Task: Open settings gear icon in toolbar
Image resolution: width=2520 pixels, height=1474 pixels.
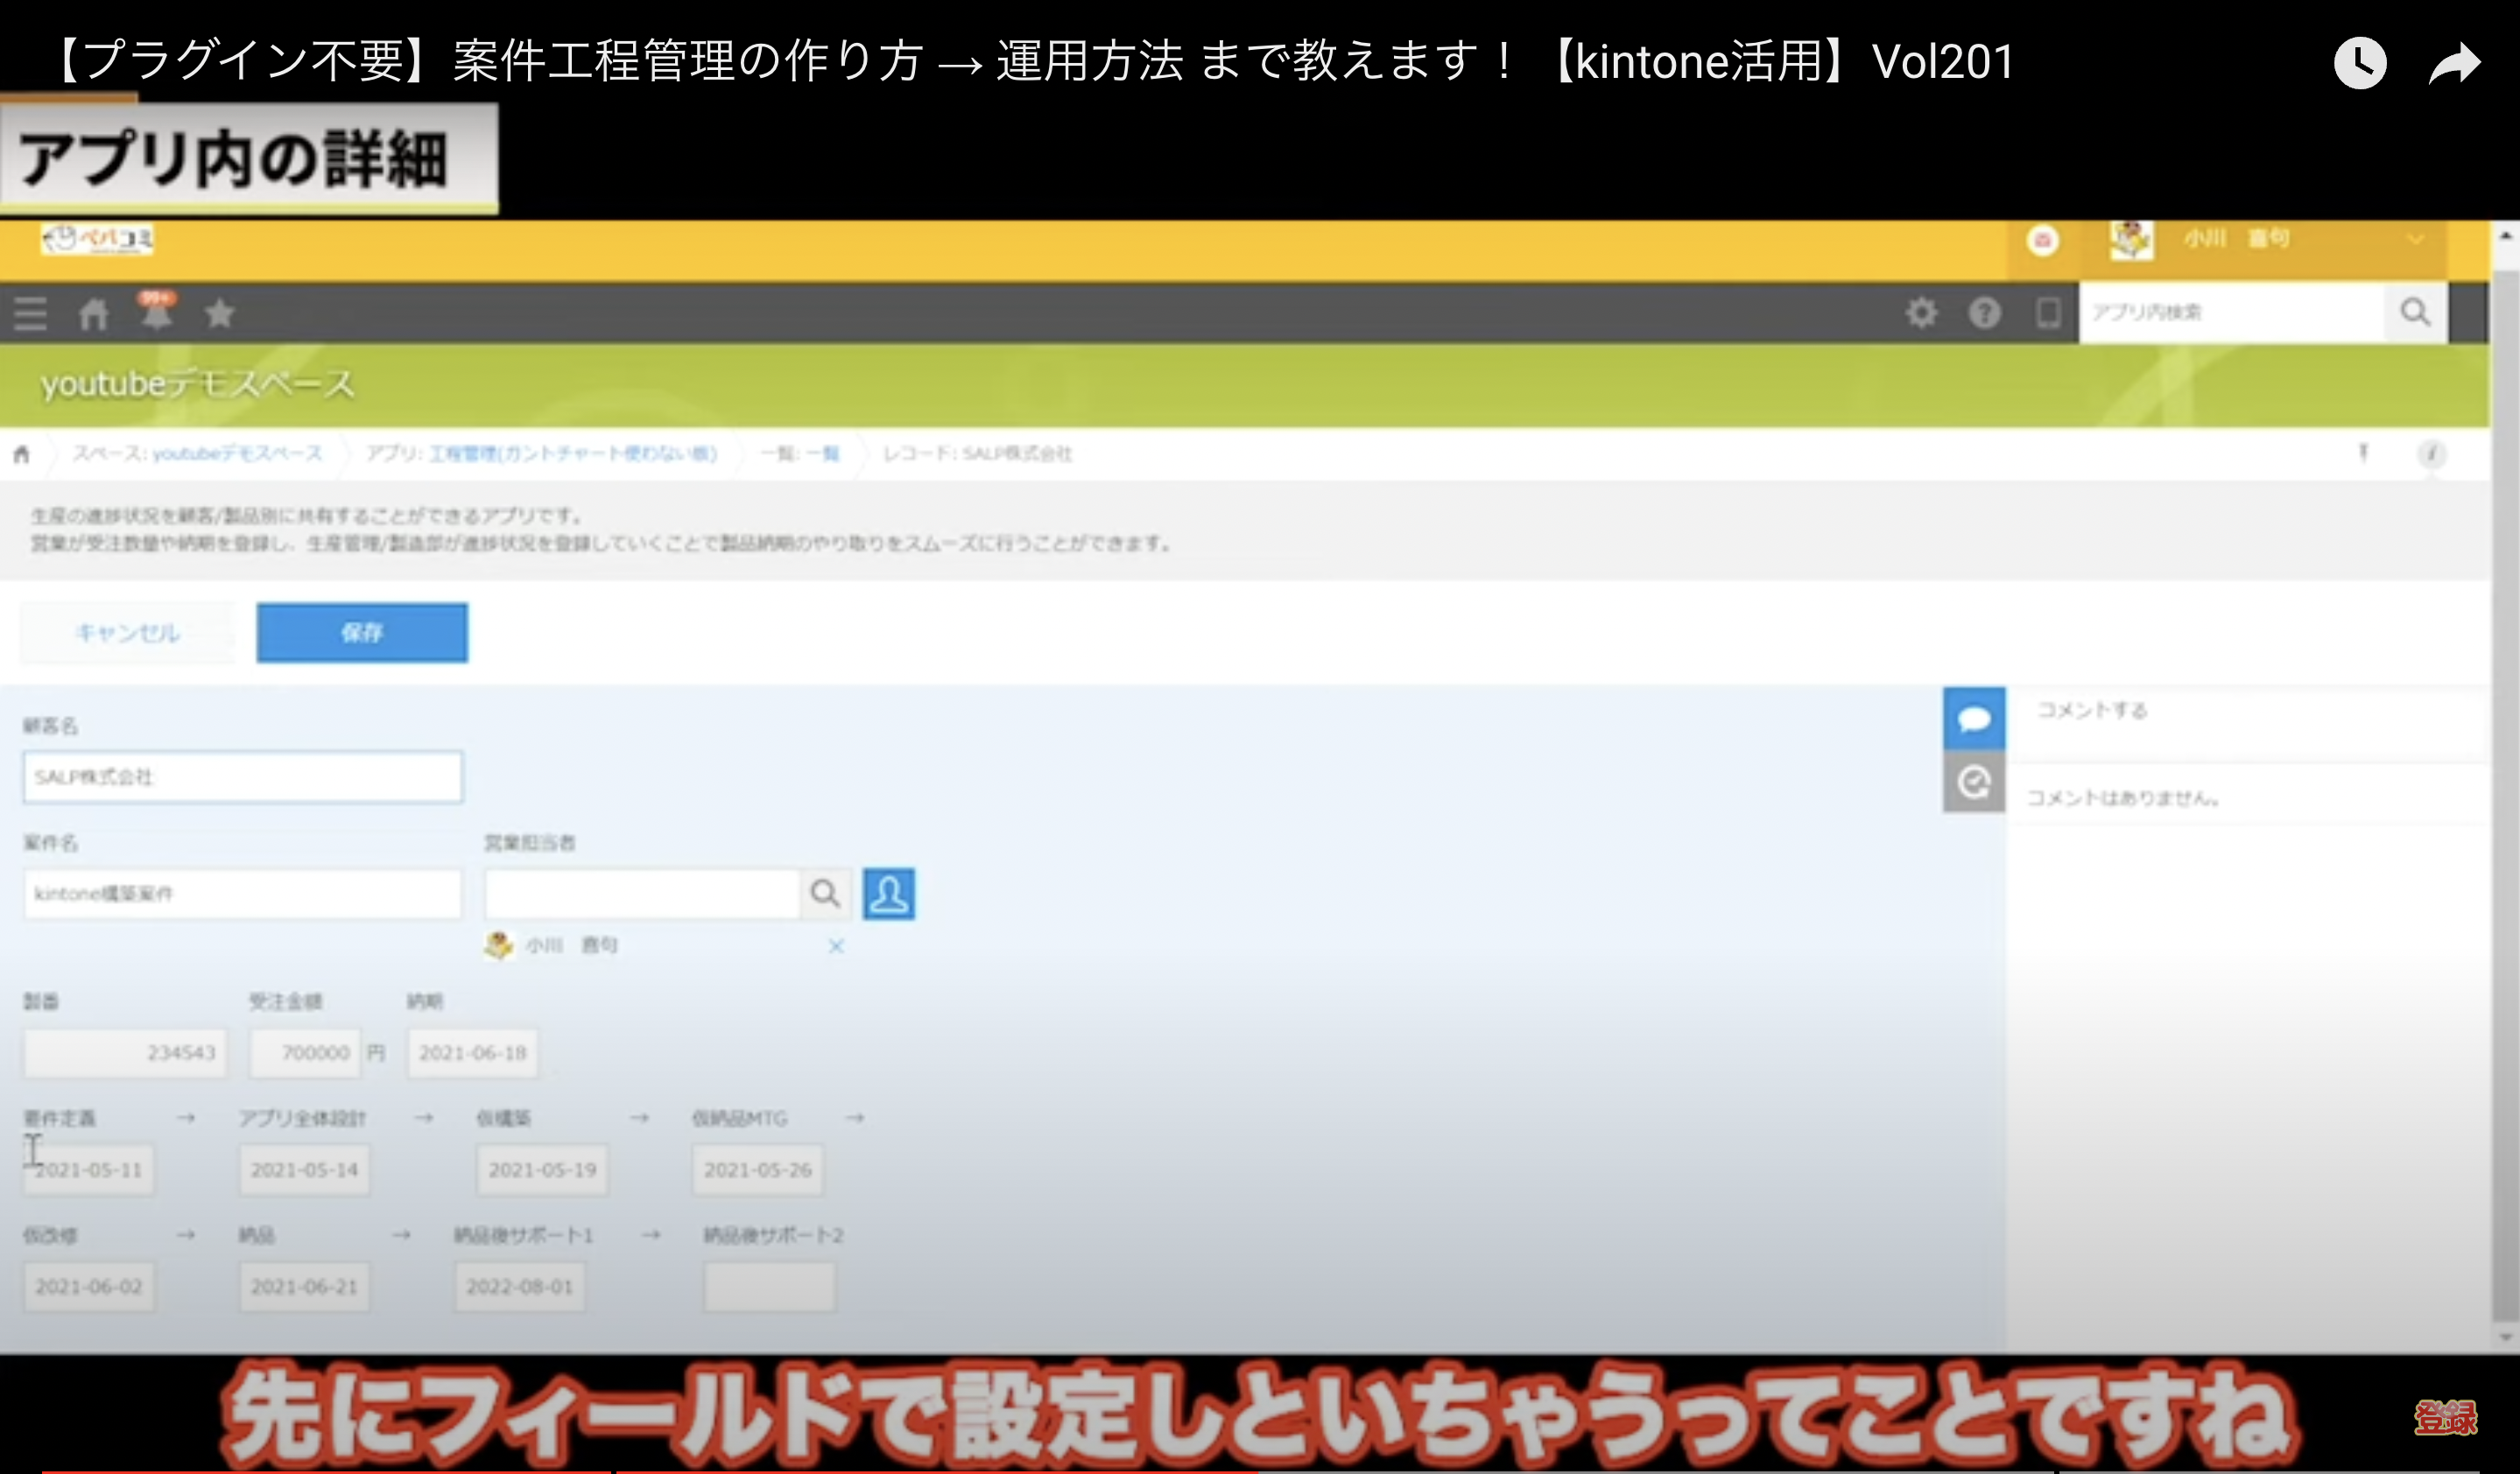Action: (x=1920, y=312)
